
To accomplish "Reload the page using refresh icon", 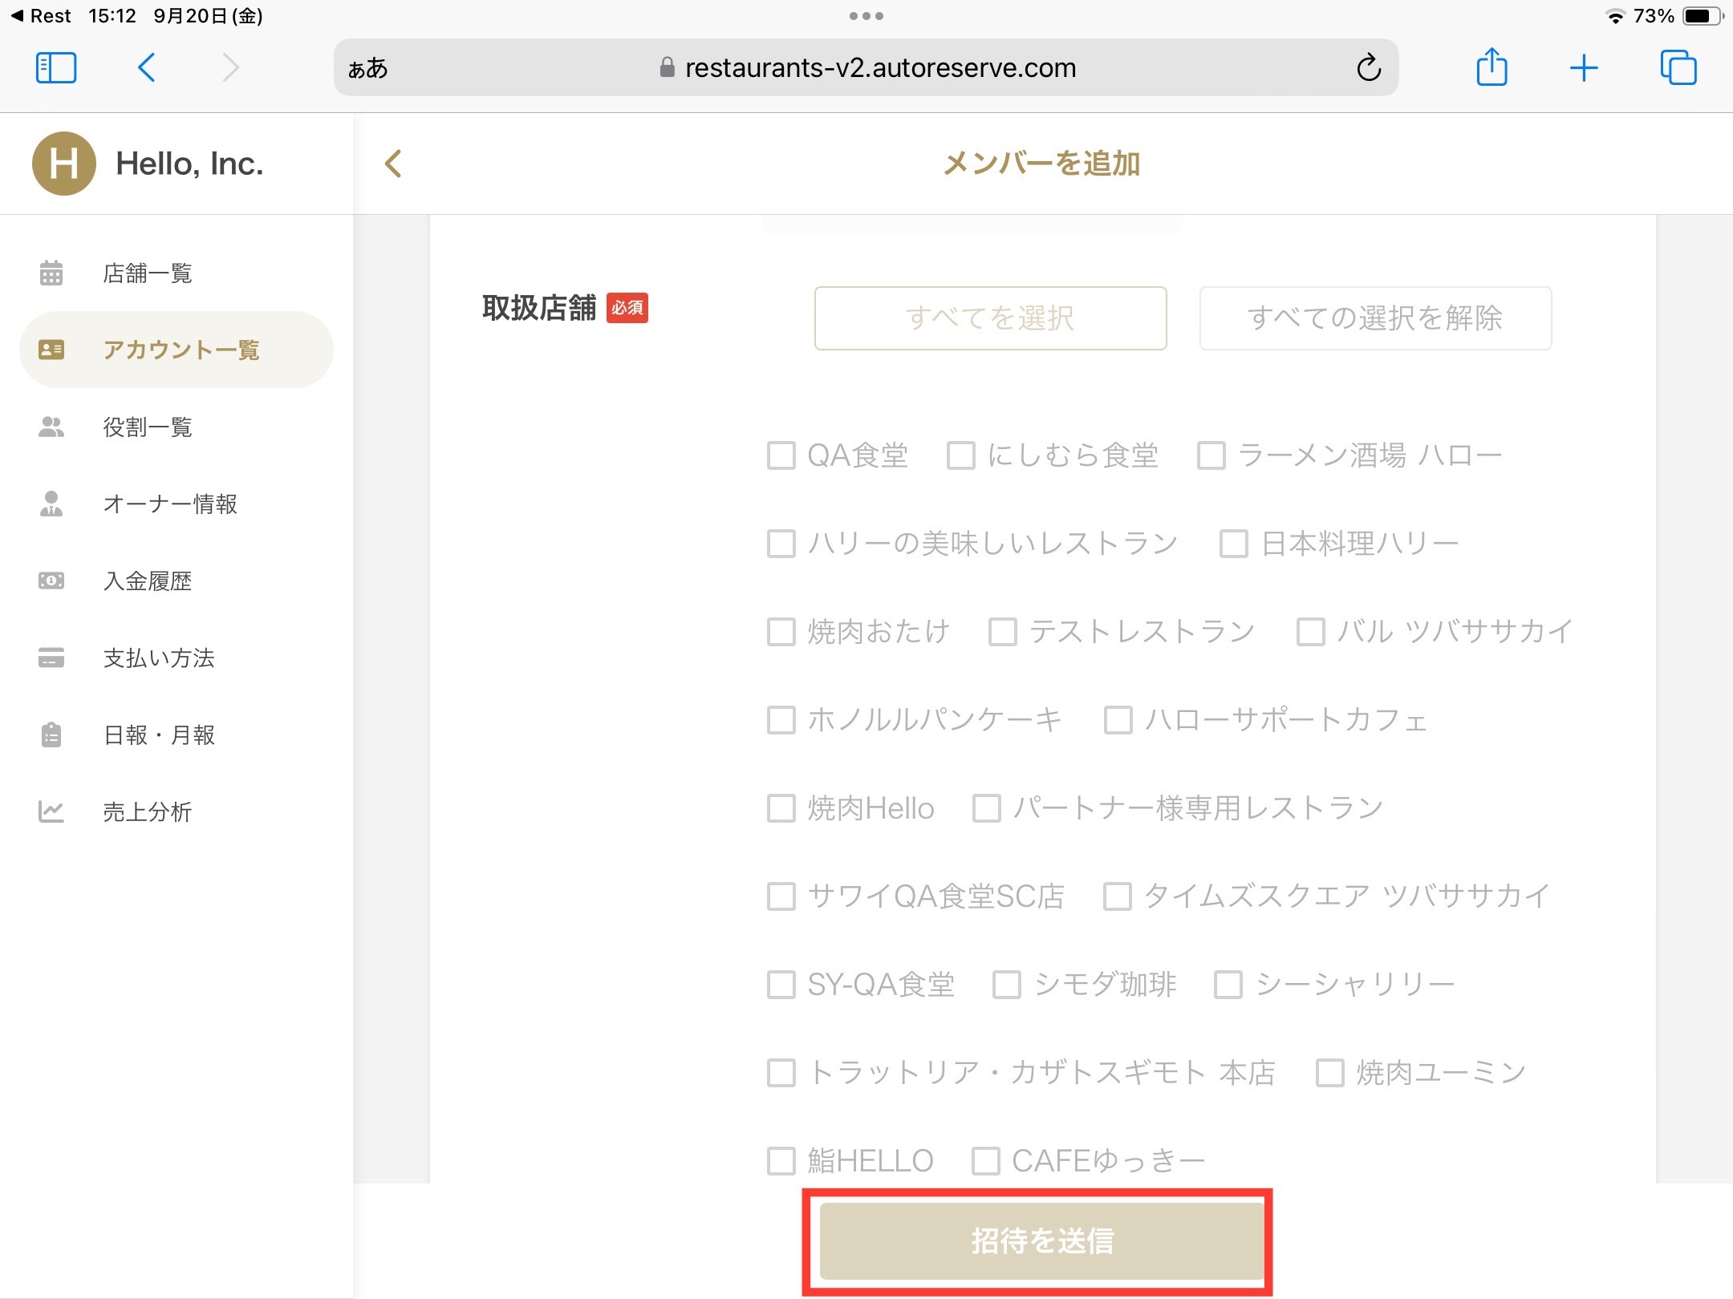I will (x=1369, y=68).
